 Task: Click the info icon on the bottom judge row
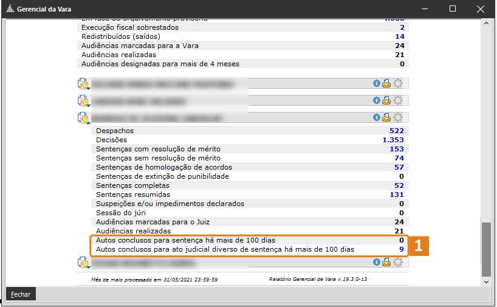377,263
